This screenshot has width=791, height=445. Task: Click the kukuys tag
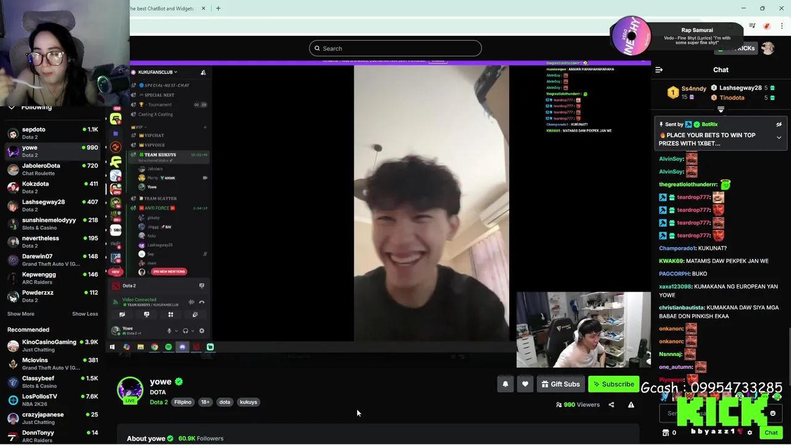tap(248, 402)
